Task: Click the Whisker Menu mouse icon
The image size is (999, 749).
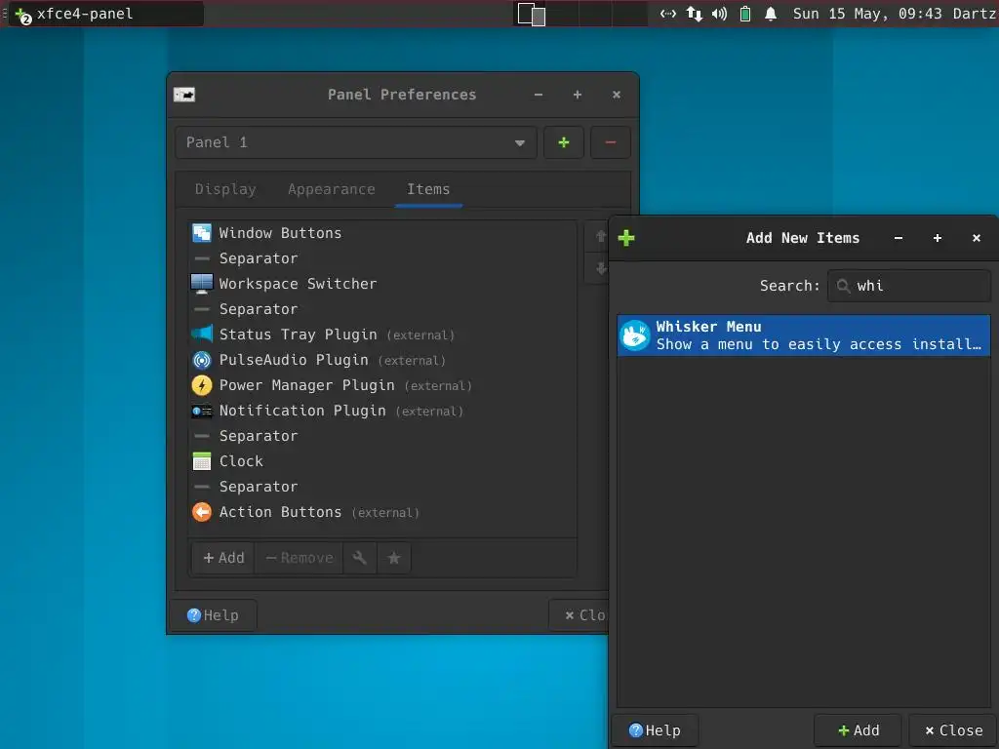Action: point(634,335)
